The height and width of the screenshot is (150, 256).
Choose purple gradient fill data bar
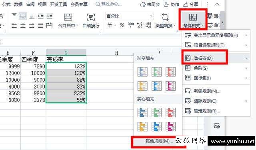click(x=170, y=86)
